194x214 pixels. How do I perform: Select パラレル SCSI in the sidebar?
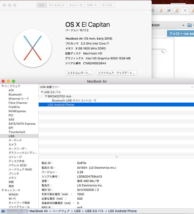tap(18, 165)
